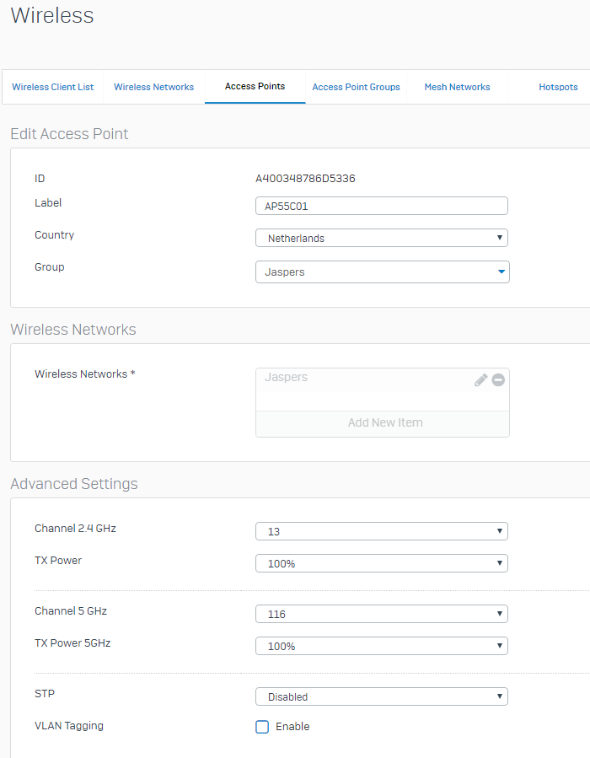Remove Jaspers network with the minus icon
Viewport: 590px width, 758px height.
point(498,380)
